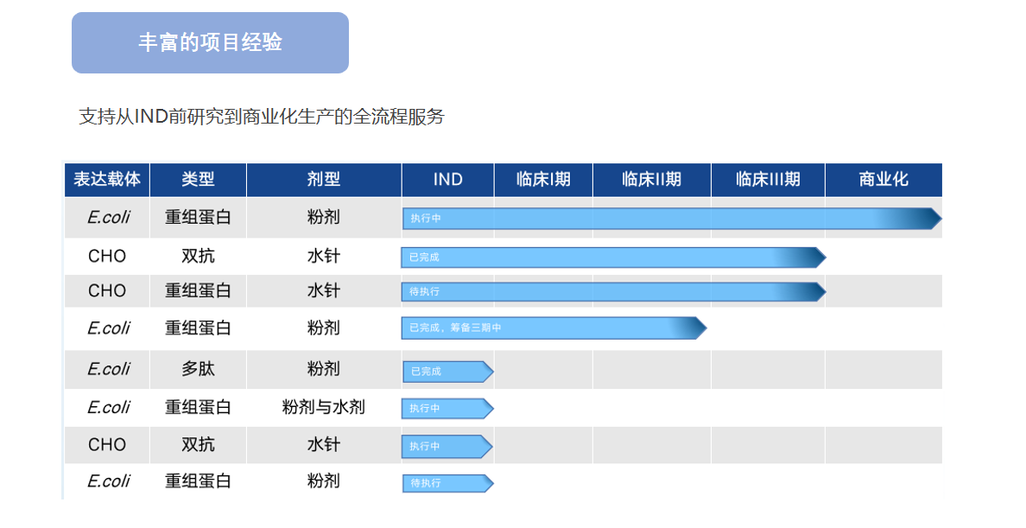1026x528 pixels.
Task: Click the 已完成 bar in first CHO row
Action: coord(611,258)
